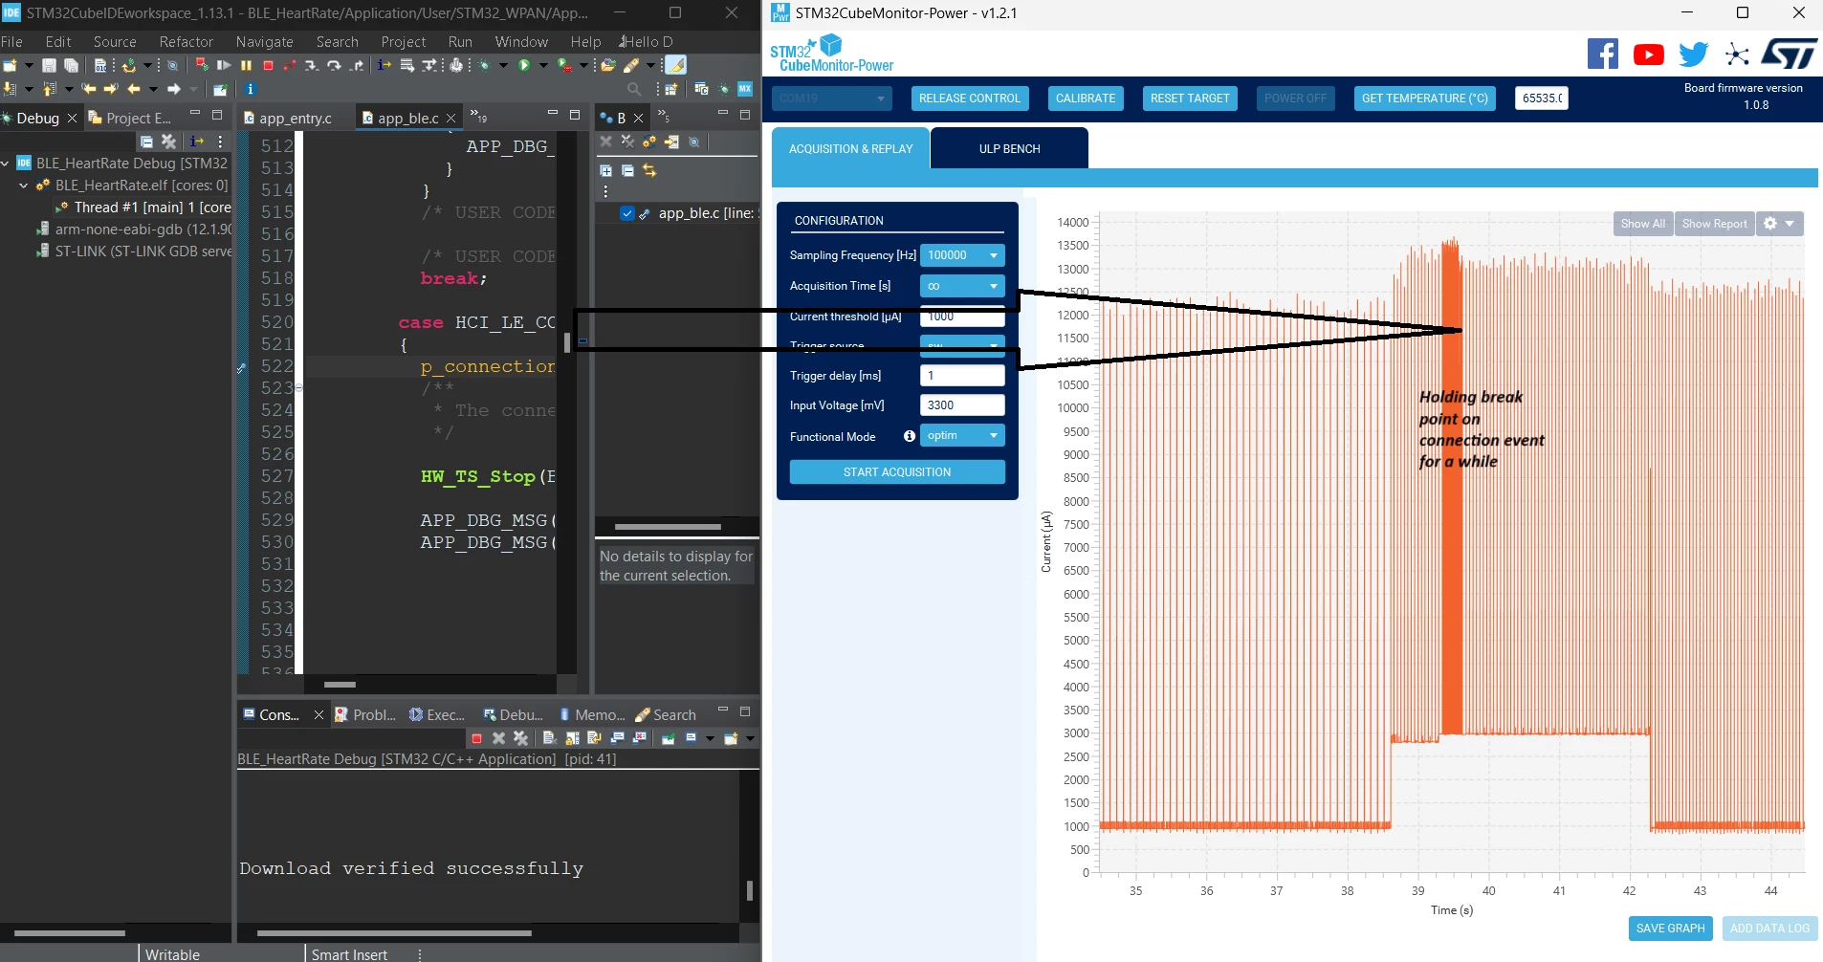Open the Sampling Frequency dropdown
Image resolution: width=1823 pixels, height=962 pixels.
click(x=962, y=255)
